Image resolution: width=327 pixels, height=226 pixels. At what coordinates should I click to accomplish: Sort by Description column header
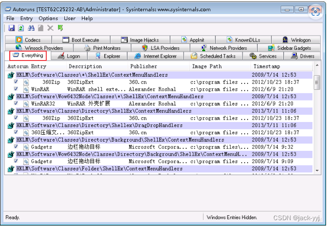[97, 66]
